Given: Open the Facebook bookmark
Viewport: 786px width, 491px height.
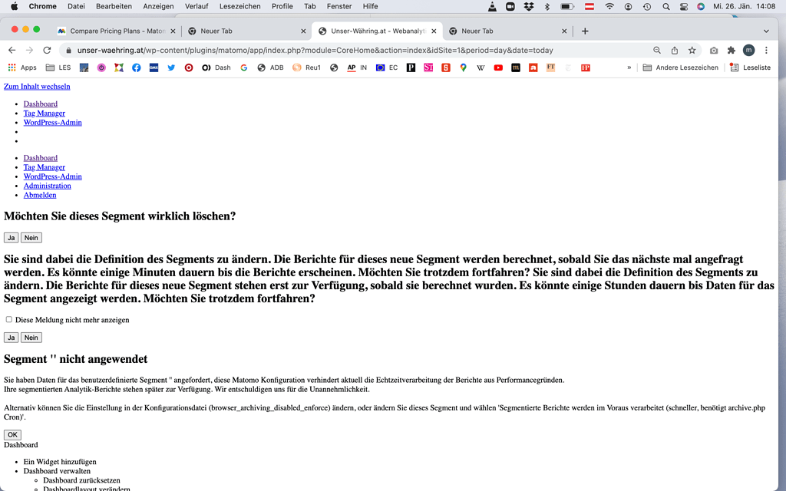Looking at the screenshot, I should [135, 68].
